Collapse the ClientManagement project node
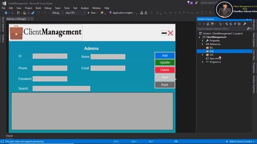 [200, 37]
